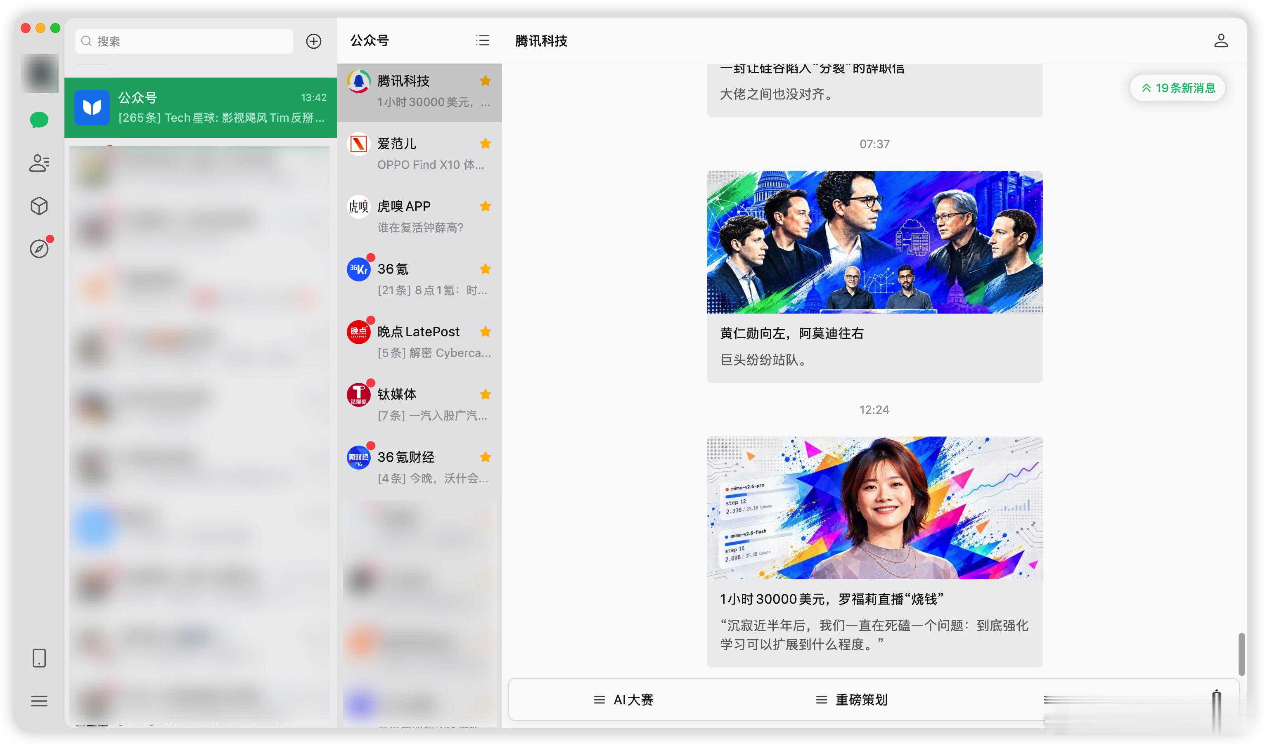
Task: Open the list view icon beside 公众号
Action: pyautogui.click(x=482, y=41)
